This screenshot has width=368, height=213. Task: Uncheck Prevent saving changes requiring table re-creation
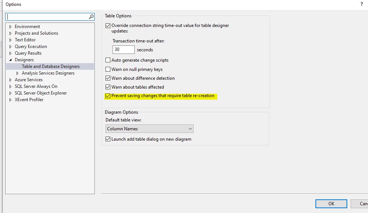click(108, 96)
